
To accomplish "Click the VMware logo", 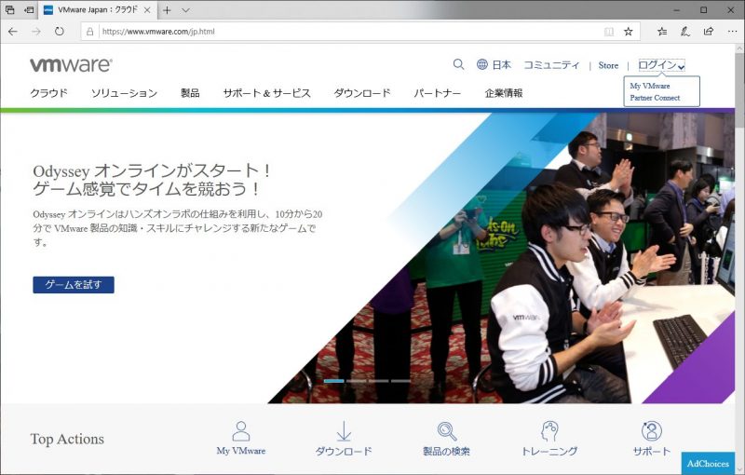I will tap(72, 65).
